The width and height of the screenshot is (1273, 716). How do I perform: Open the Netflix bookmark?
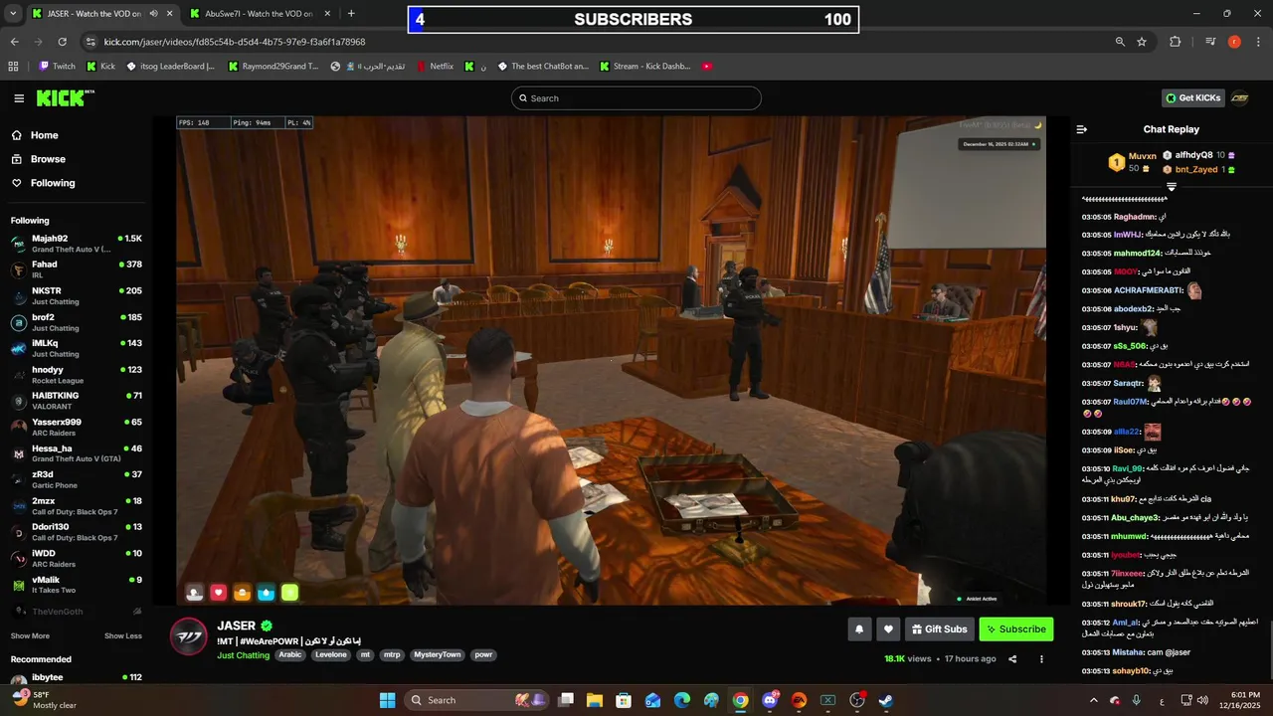(434, 67)
